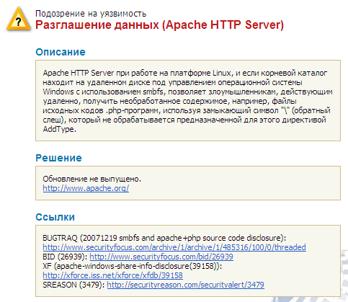Open the securityfocus archive 485316 threaded link
Image resolution: width=348 pixels, height=302 pixels.
(x=174, y=247)
